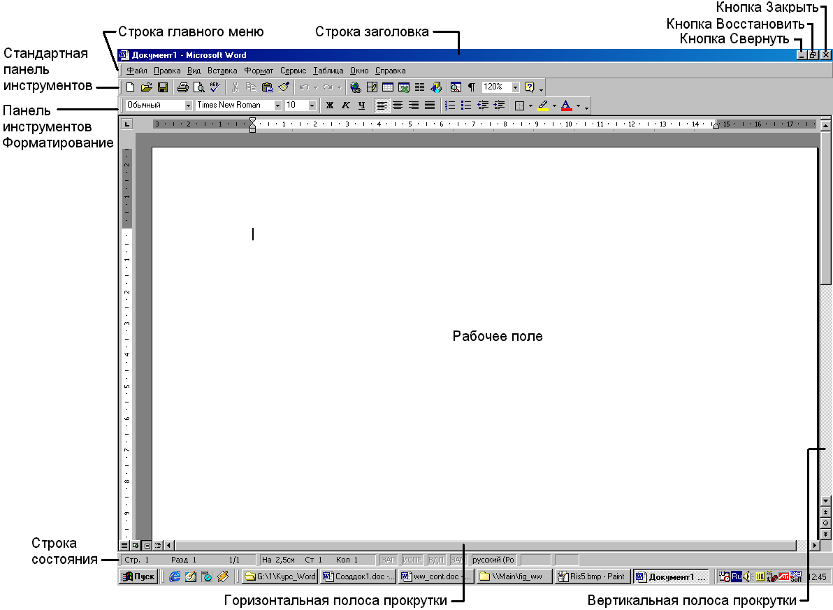Expand Times New Roman font dropdown
The image size is (833, 610).
[277, 106]
